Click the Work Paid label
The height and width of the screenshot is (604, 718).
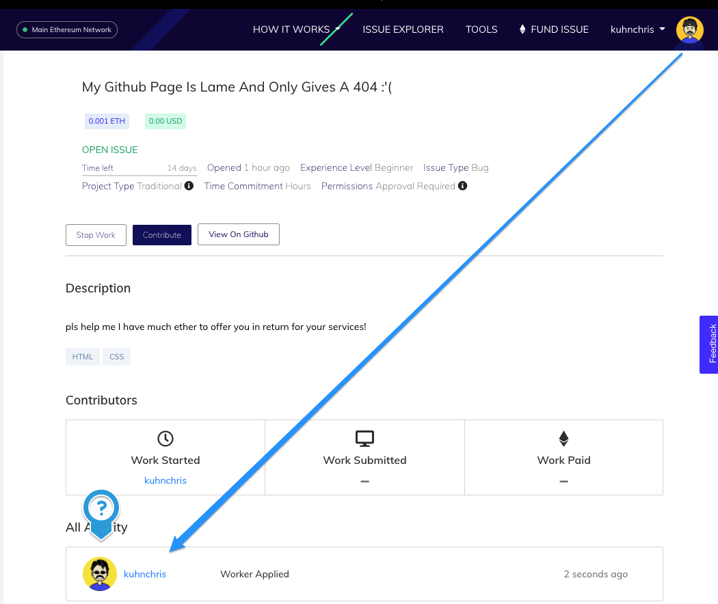[563, 460]
